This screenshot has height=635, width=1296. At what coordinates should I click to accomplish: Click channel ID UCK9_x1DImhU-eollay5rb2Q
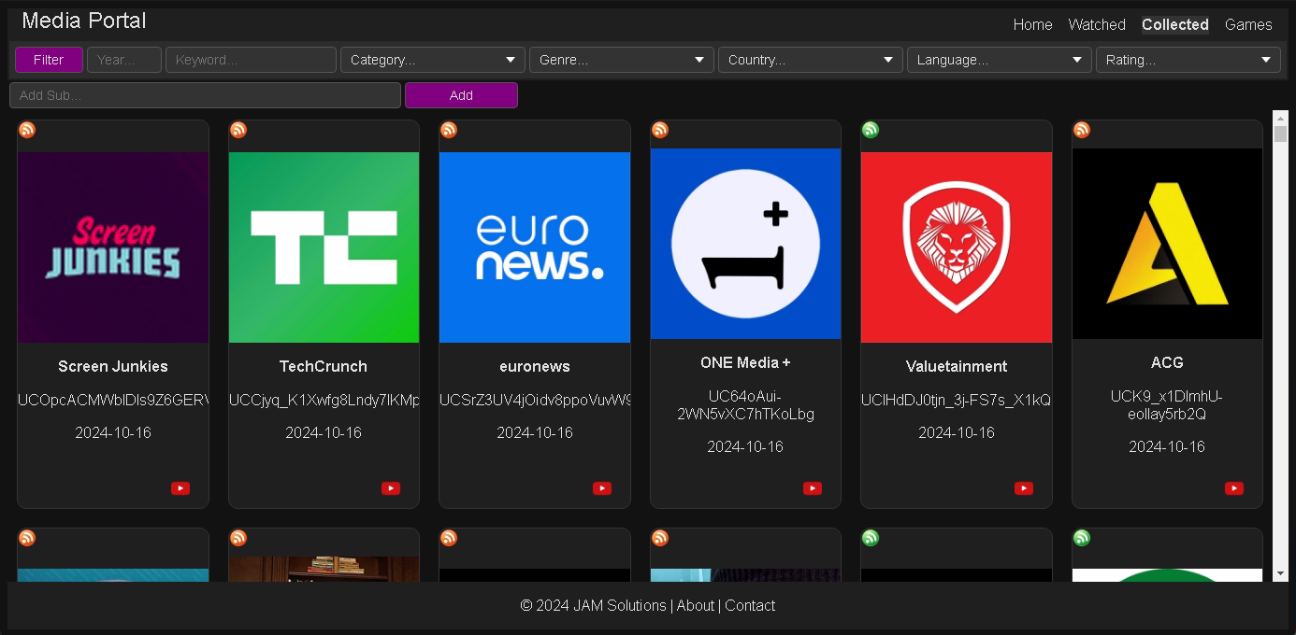coord(1167,404)
